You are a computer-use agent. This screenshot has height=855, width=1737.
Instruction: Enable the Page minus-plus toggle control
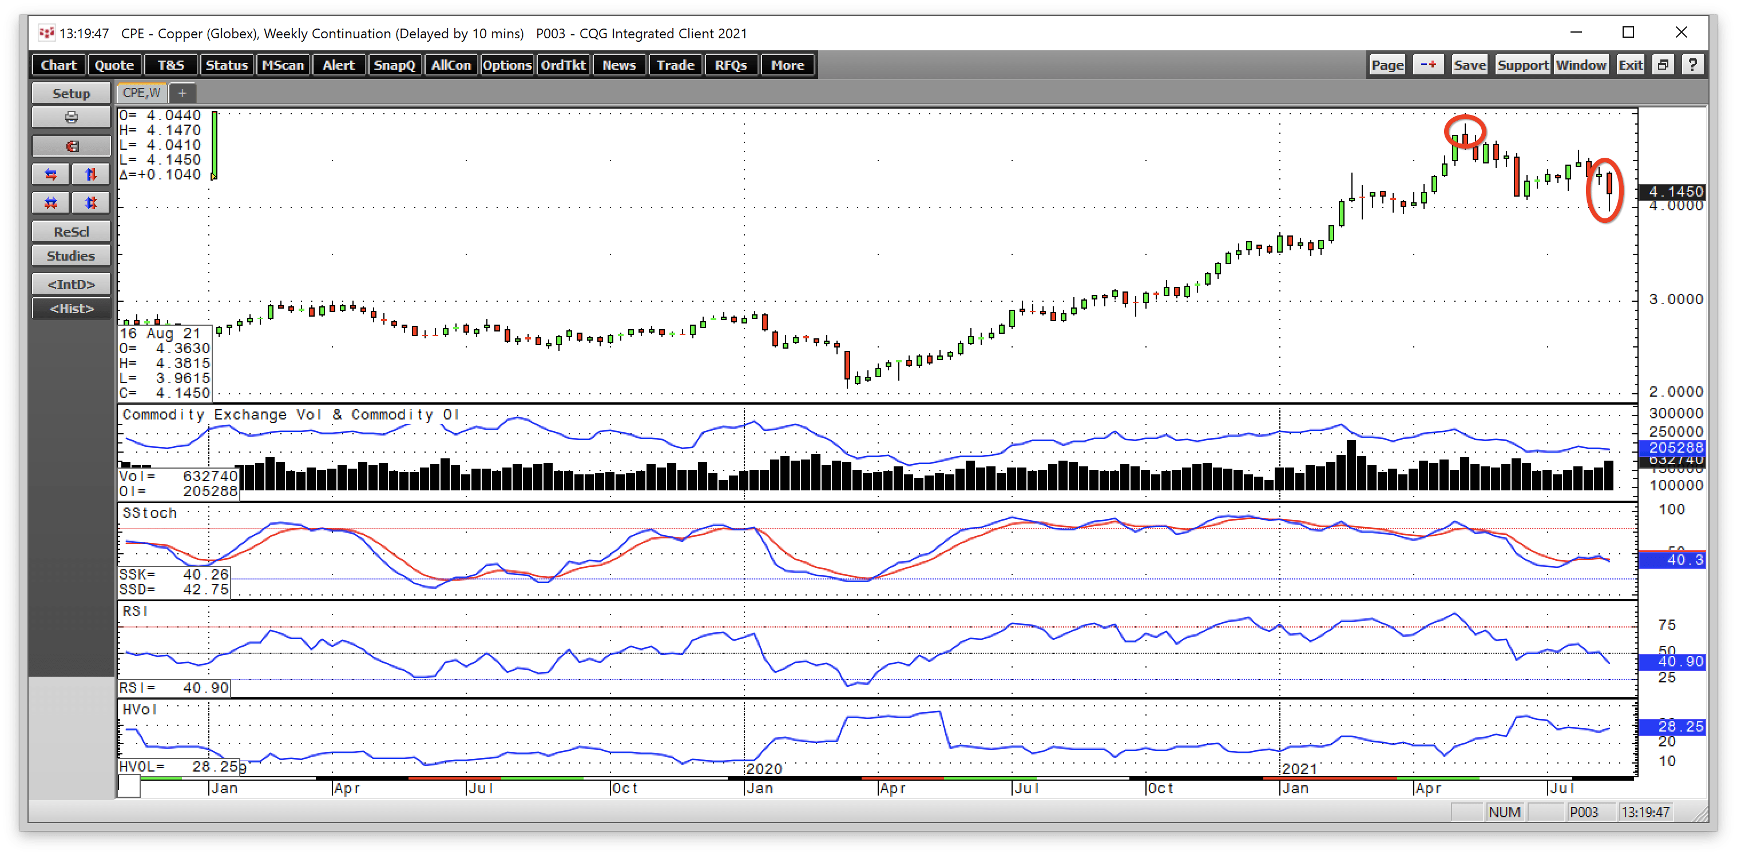pyautogui.click(x=1428, y=64)
